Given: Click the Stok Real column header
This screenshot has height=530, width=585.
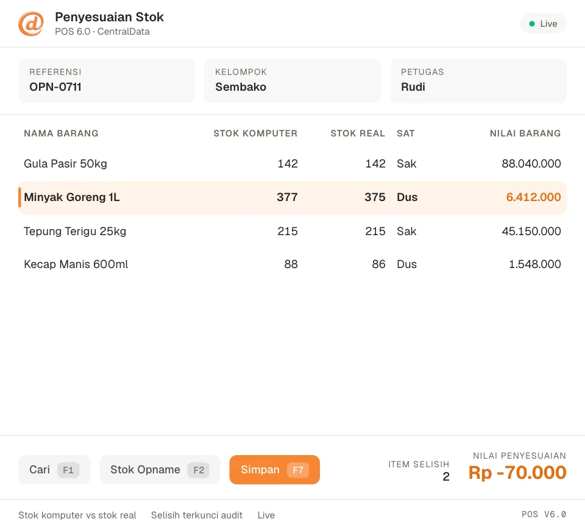Looking at the screenshot, I should (x=358, y=133).
